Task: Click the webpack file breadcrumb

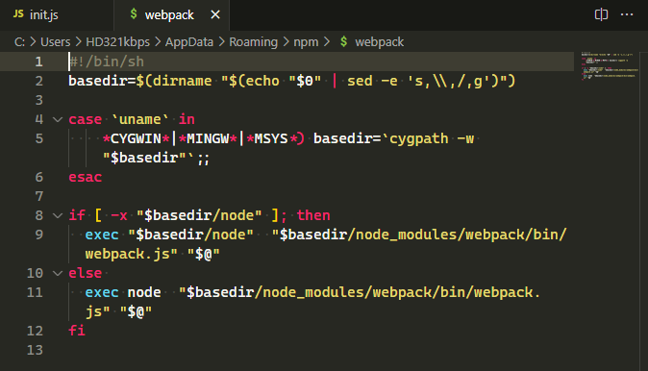Action: 380,42
